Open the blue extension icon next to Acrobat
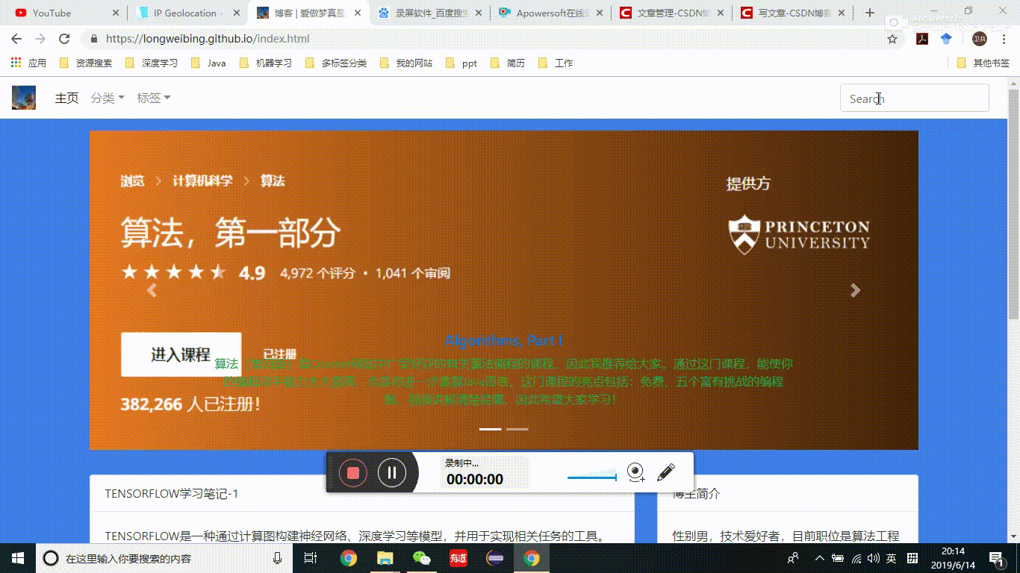The width and height of the screenshot is (1020, 573). point(946,39)
